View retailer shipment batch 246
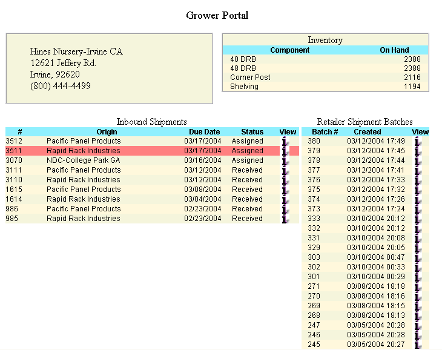The image size is (442, 350). (x=418, y=335)
